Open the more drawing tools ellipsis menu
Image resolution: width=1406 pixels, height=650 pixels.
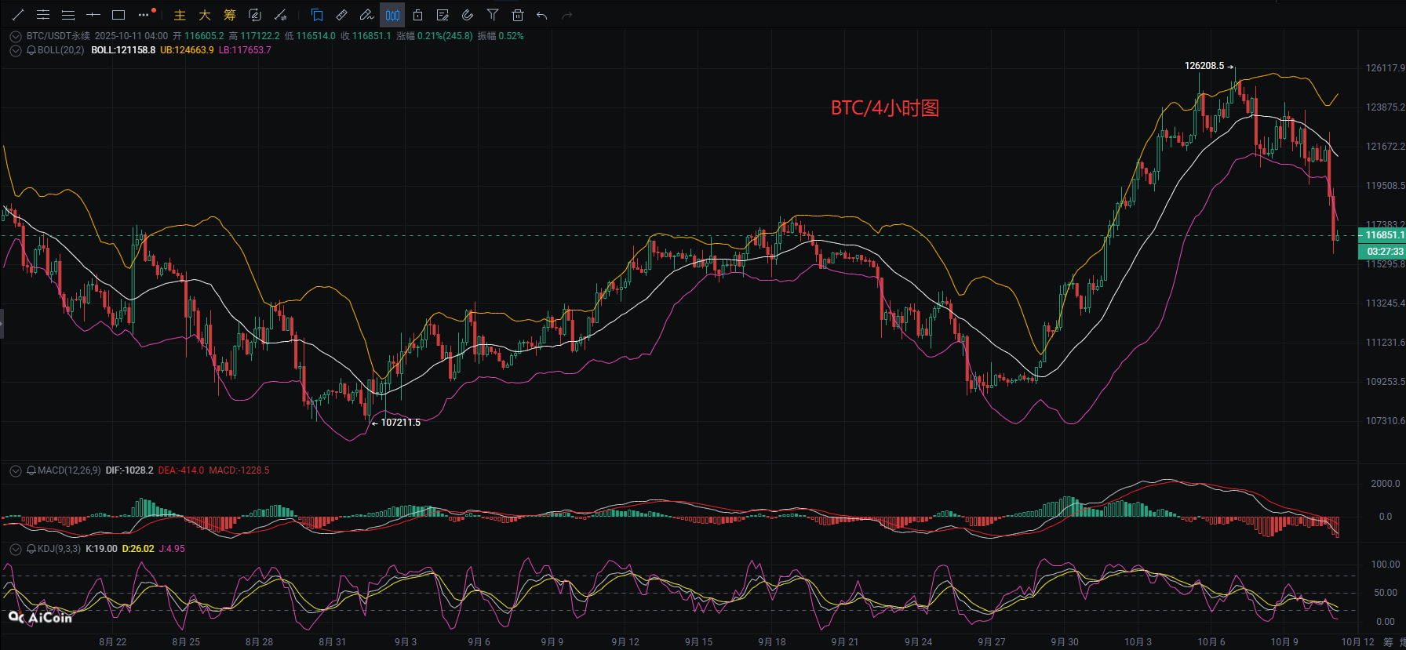click(143, 15)
